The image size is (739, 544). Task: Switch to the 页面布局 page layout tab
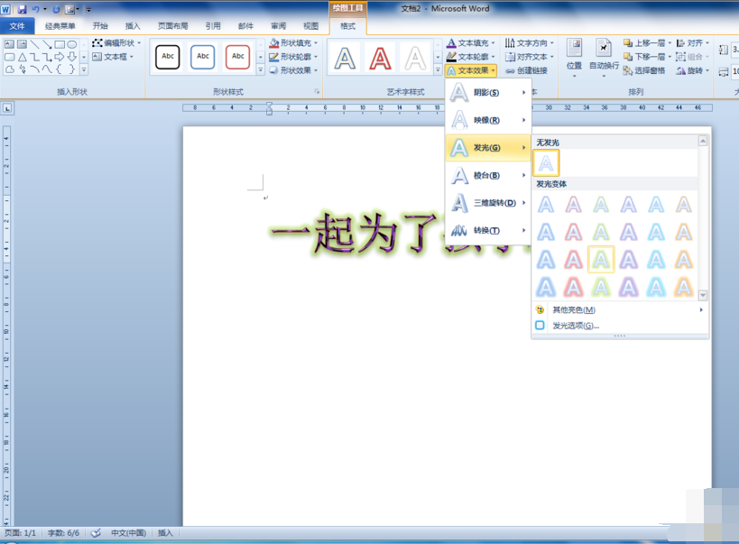[172, 26]
